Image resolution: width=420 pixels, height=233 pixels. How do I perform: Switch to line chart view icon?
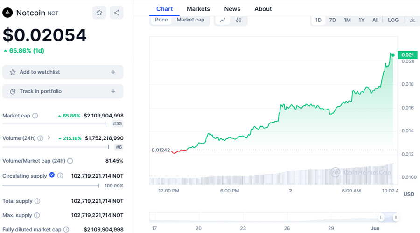click(x=223, y=20)
